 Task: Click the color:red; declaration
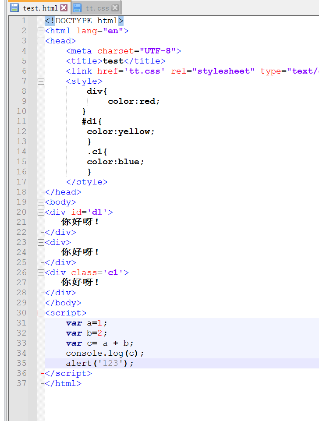tap(134, 102)
